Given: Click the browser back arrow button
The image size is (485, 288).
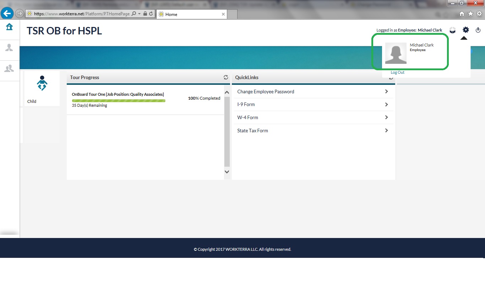Looking at the screenshot, I should point(7,13).
